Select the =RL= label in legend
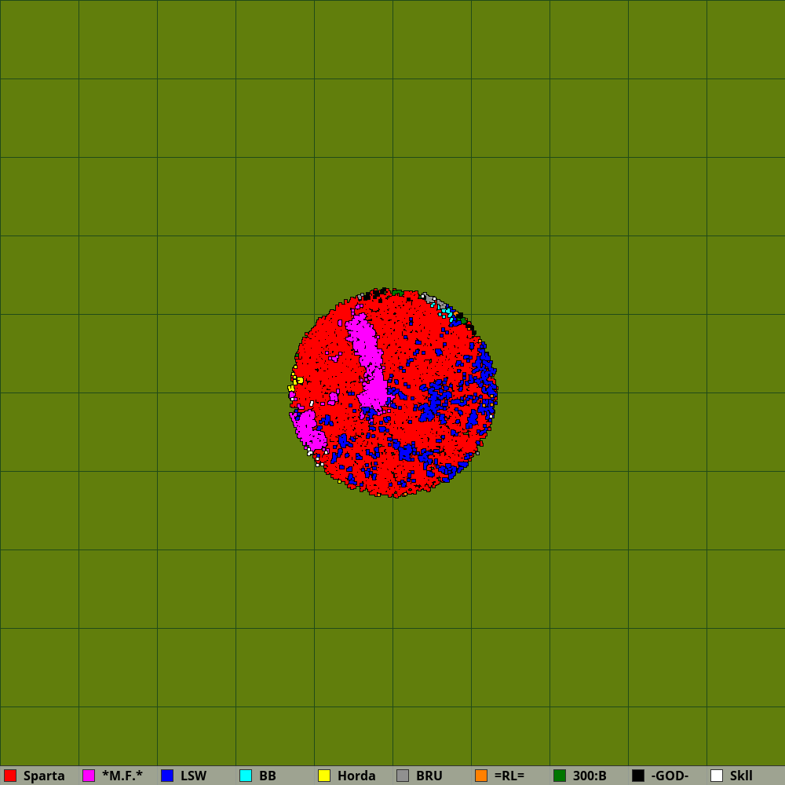 509,776
